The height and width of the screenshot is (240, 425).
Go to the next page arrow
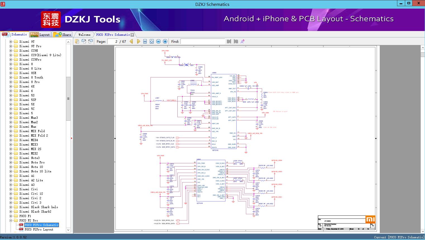point(138,41)
